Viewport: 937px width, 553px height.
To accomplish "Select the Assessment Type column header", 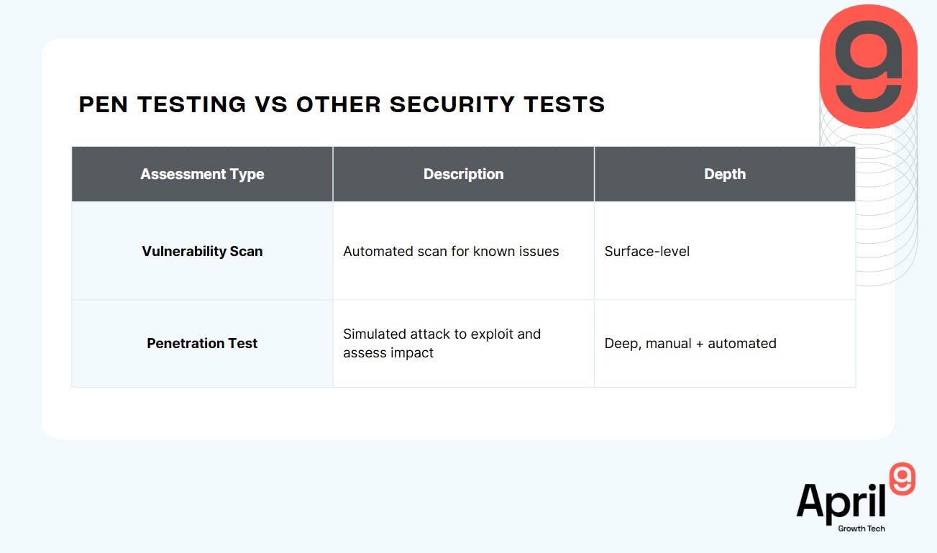I will pyautogui.click(x=202, y=174).
